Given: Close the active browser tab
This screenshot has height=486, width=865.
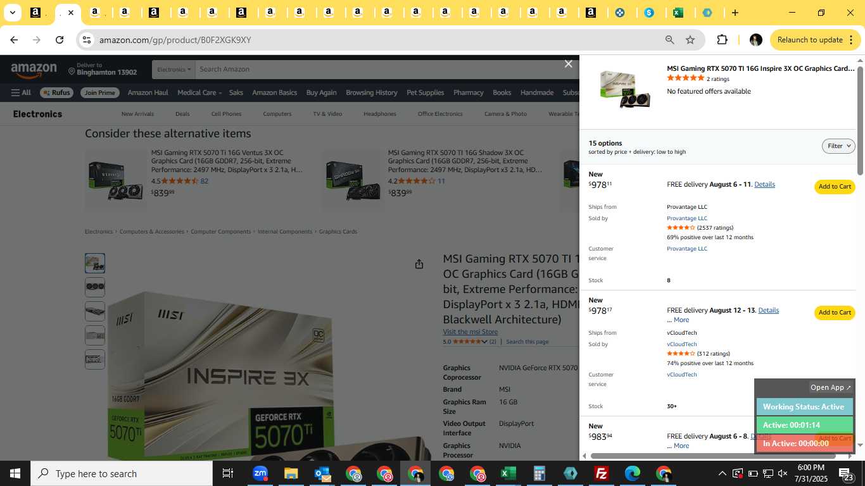Looking at the screenshot, I should coord(71,13).
